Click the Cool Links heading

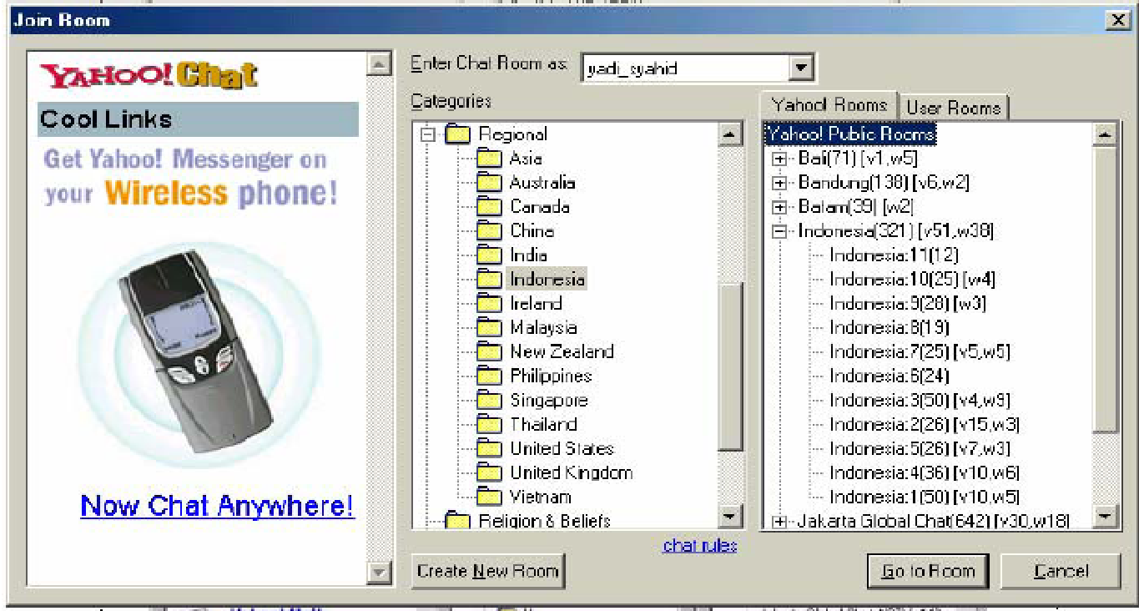(x=198, y=119)
